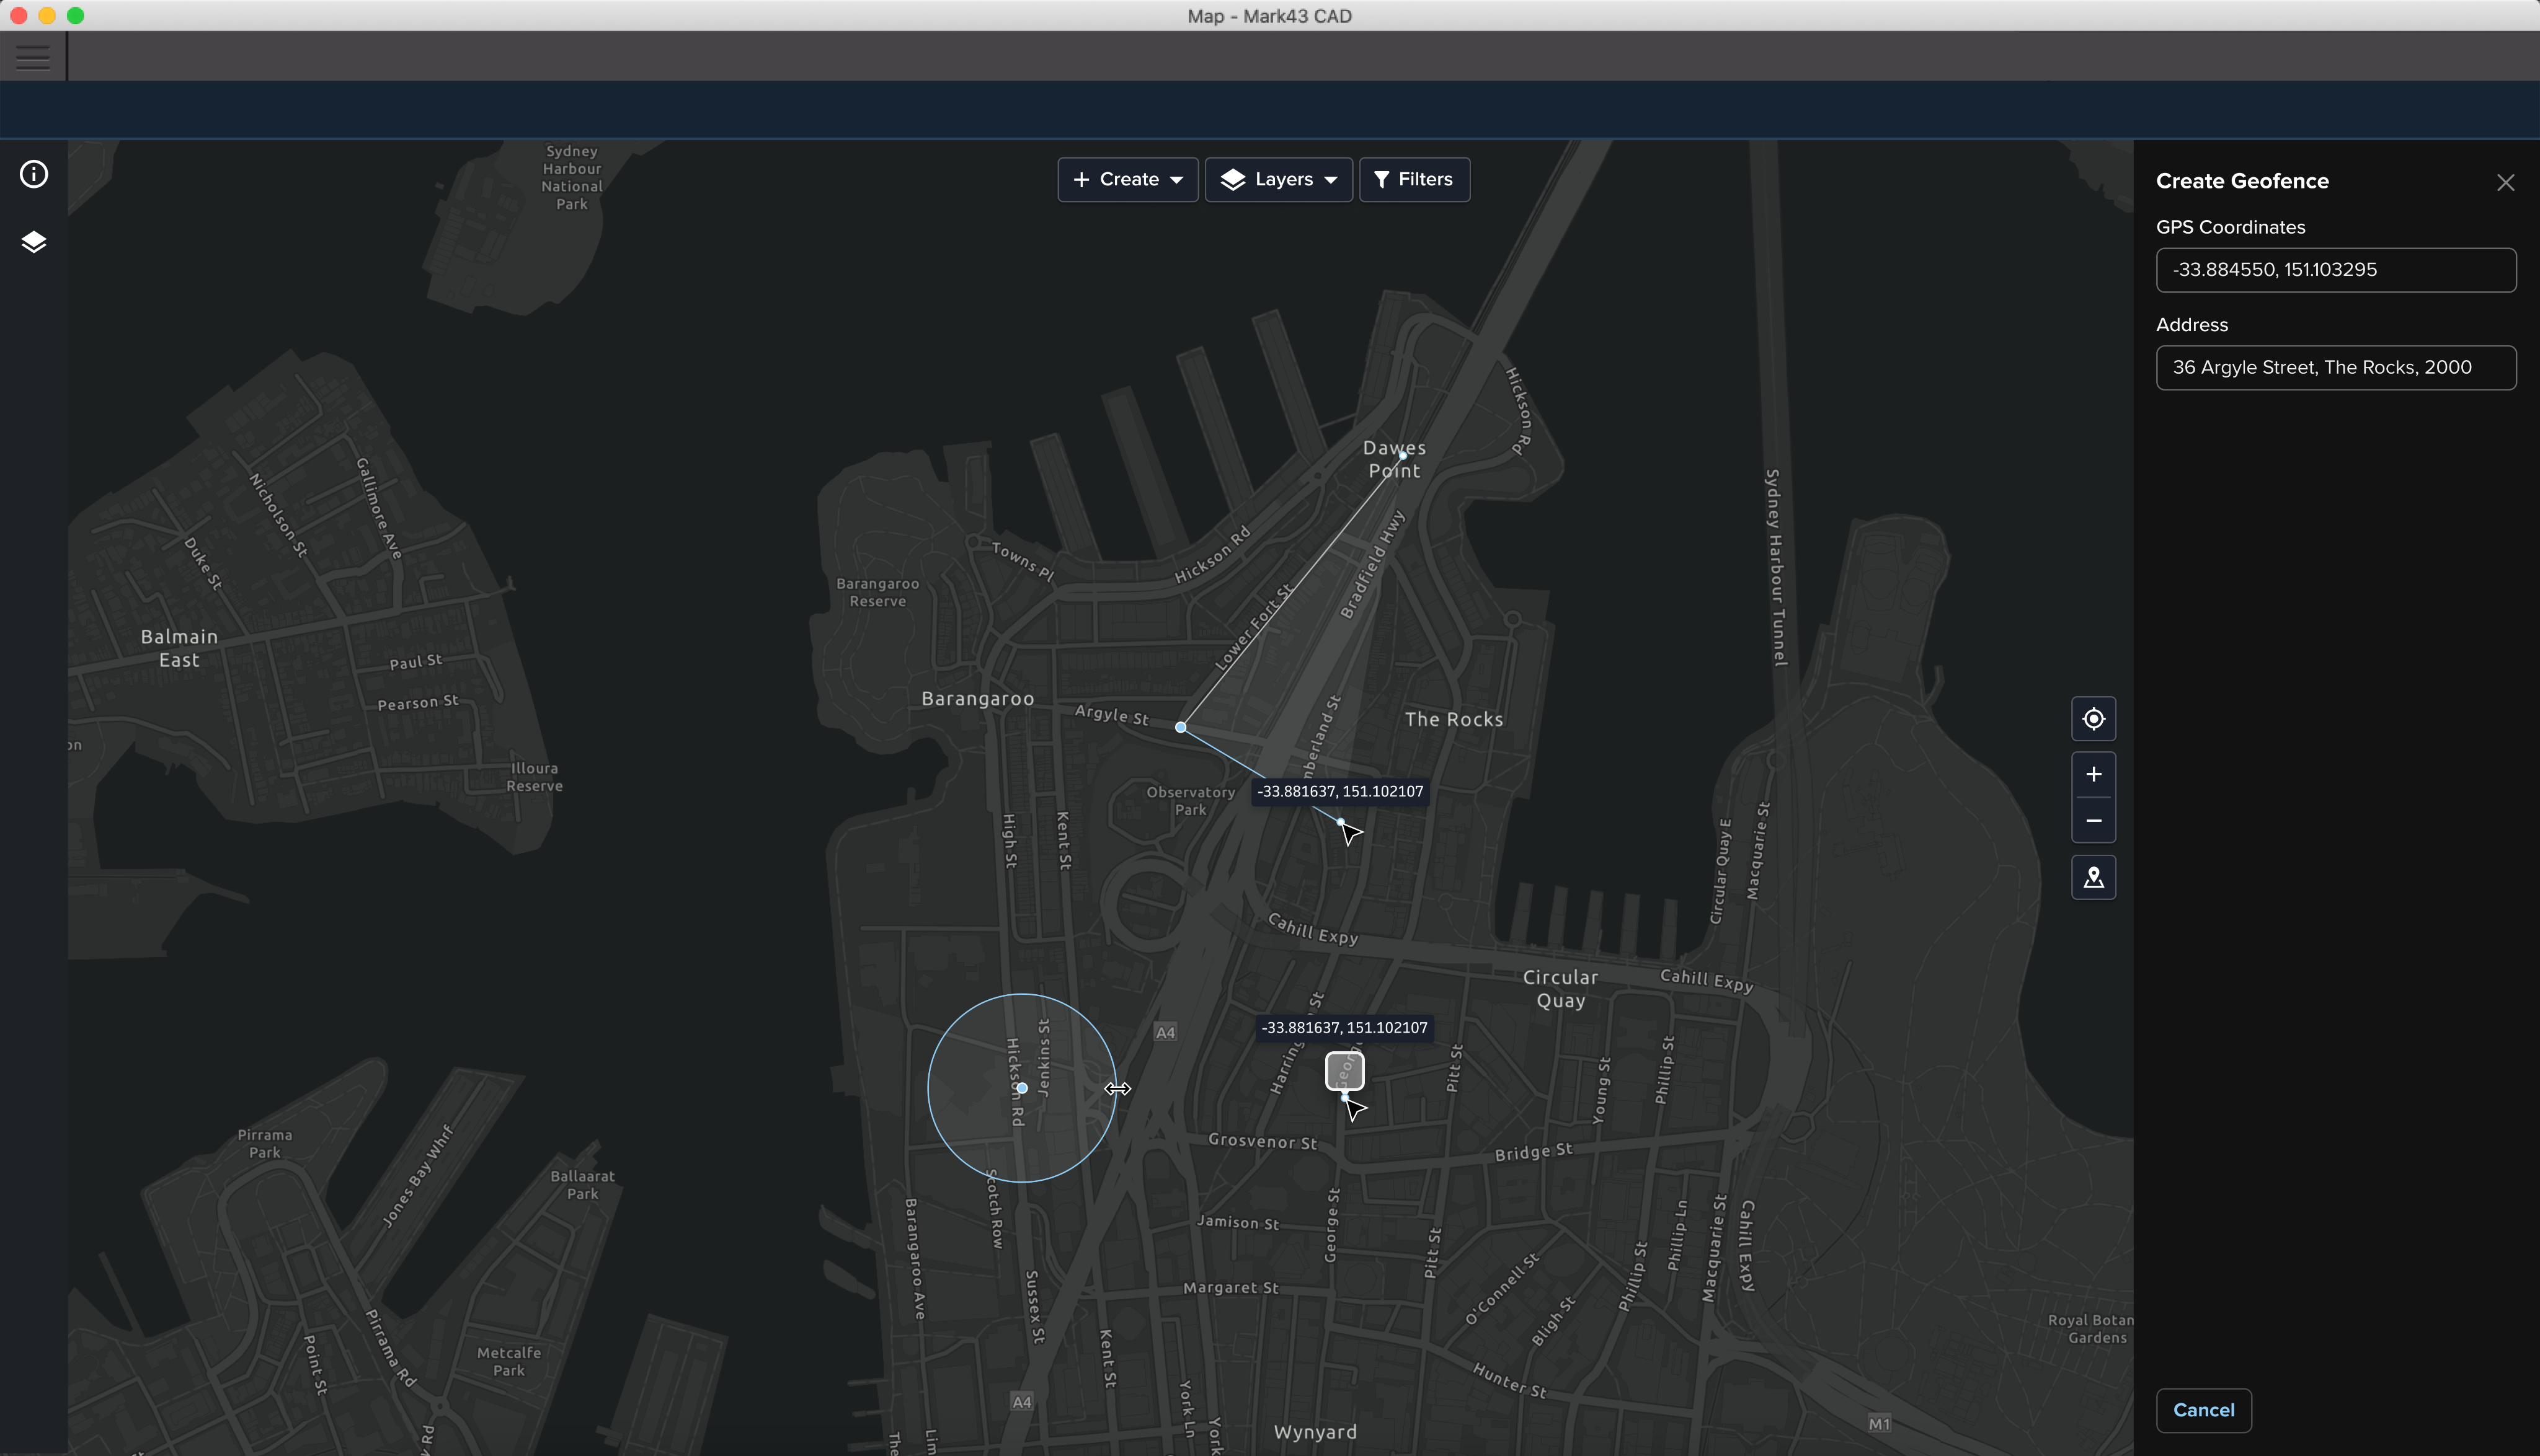The height and width of the screenshot is (1456, 2540).
Task: Zoom out with the minus icon
Action: 2093,821
